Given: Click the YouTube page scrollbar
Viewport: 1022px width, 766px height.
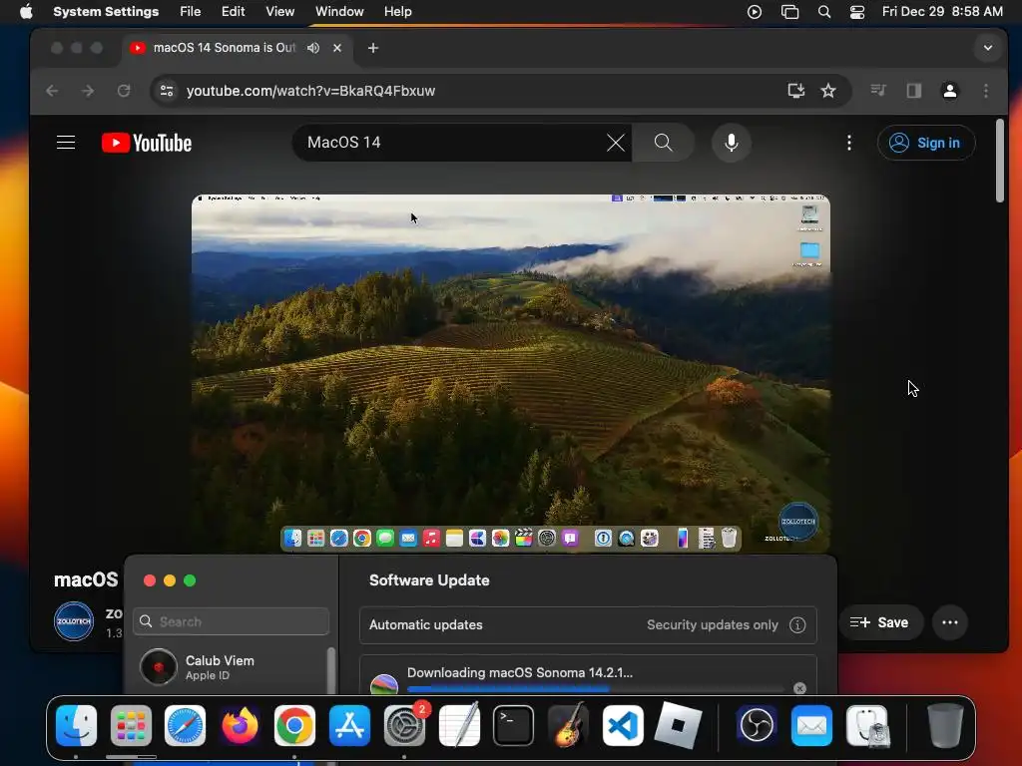Looking at the screenshot, I should point(1000,161).
